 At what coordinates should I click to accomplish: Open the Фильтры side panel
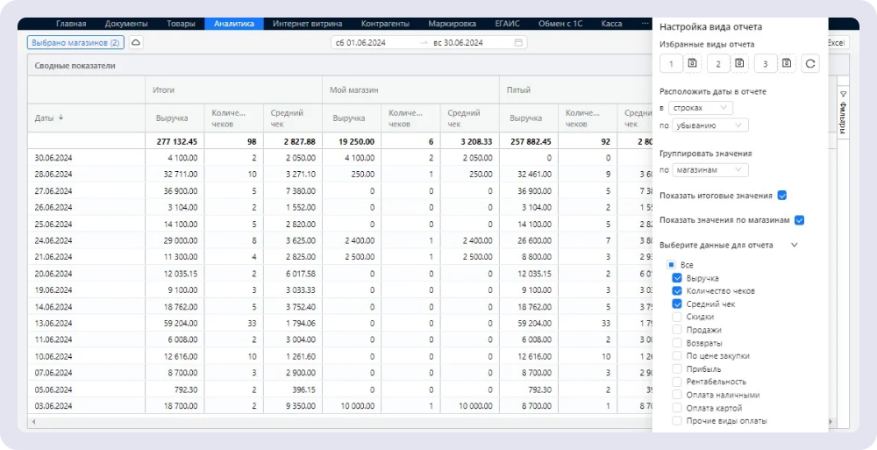tap(843, 114)
